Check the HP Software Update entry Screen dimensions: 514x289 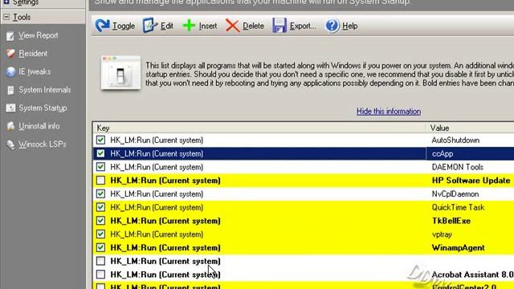point(100,181)
